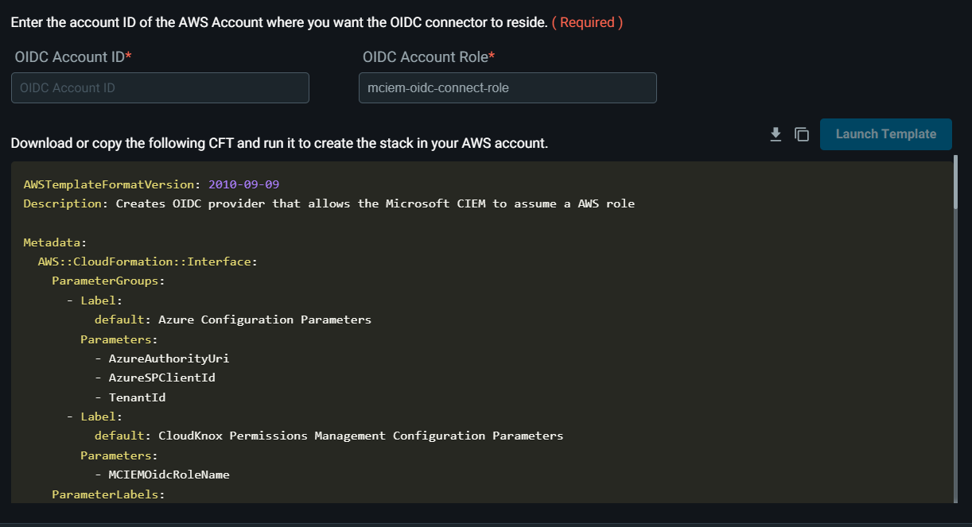Click into the OIDC Account Role field

507,88
